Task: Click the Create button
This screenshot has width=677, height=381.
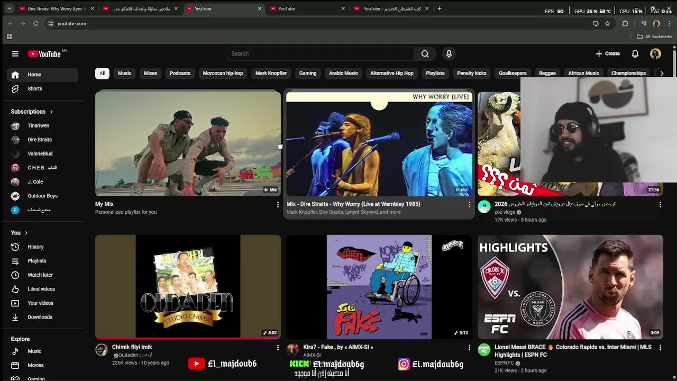Action: [x=607, y=53]
